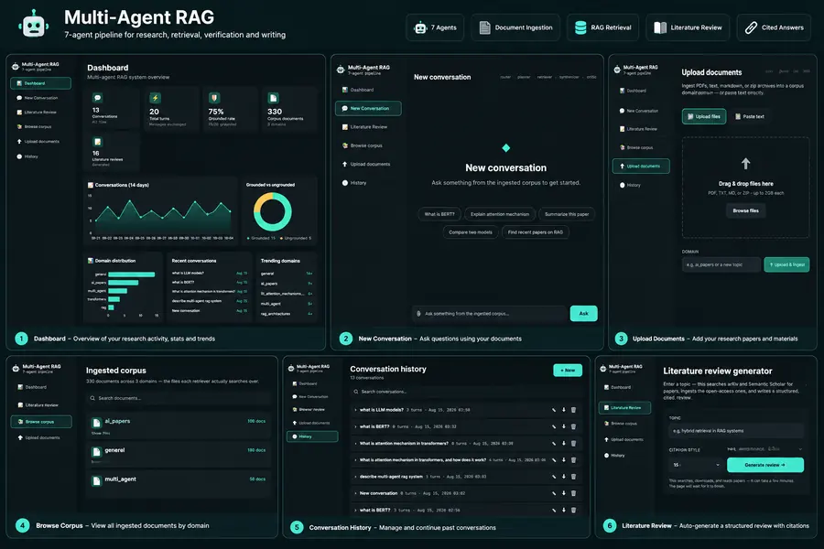Delete the 'describe multi-agent rag system' conversation
Screen dimensions: 824x549
point(573,477)
